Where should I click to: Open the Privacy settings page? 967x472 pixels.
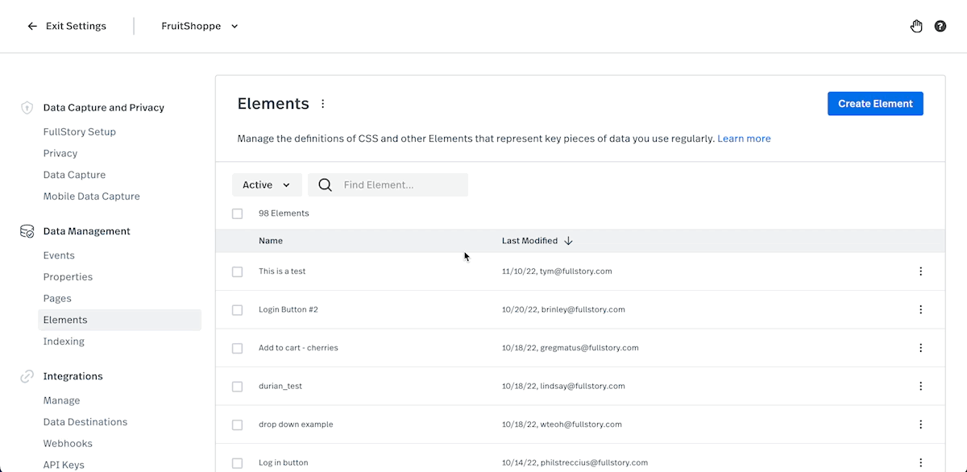(x=60, y=153)
